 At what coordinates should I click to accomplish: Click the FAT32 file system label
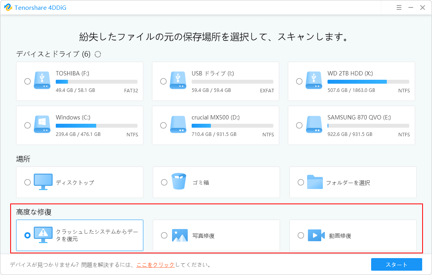tap(131, 91)
